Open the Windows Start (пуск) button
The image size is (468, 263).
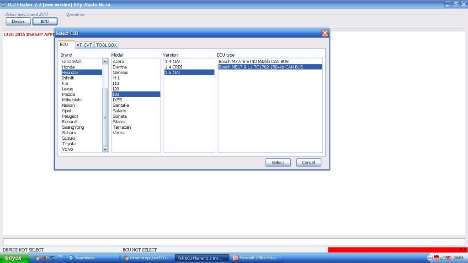[14, 258]
